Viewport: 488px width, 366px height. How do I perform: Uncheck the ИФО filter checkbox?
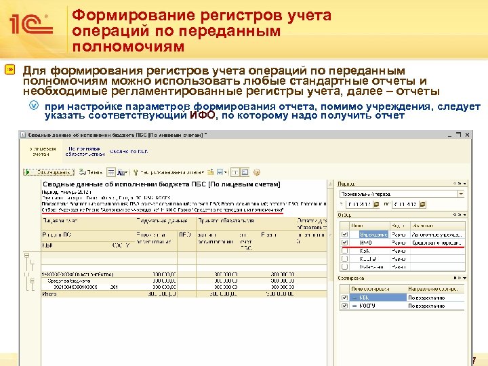344,243
